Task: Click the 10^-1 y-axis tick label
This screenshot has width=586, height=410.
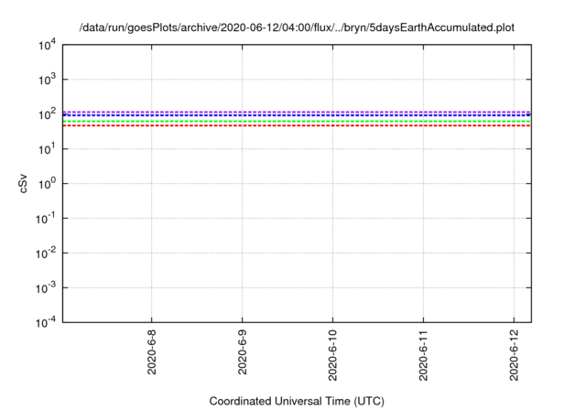Action: tap(46, 219)
